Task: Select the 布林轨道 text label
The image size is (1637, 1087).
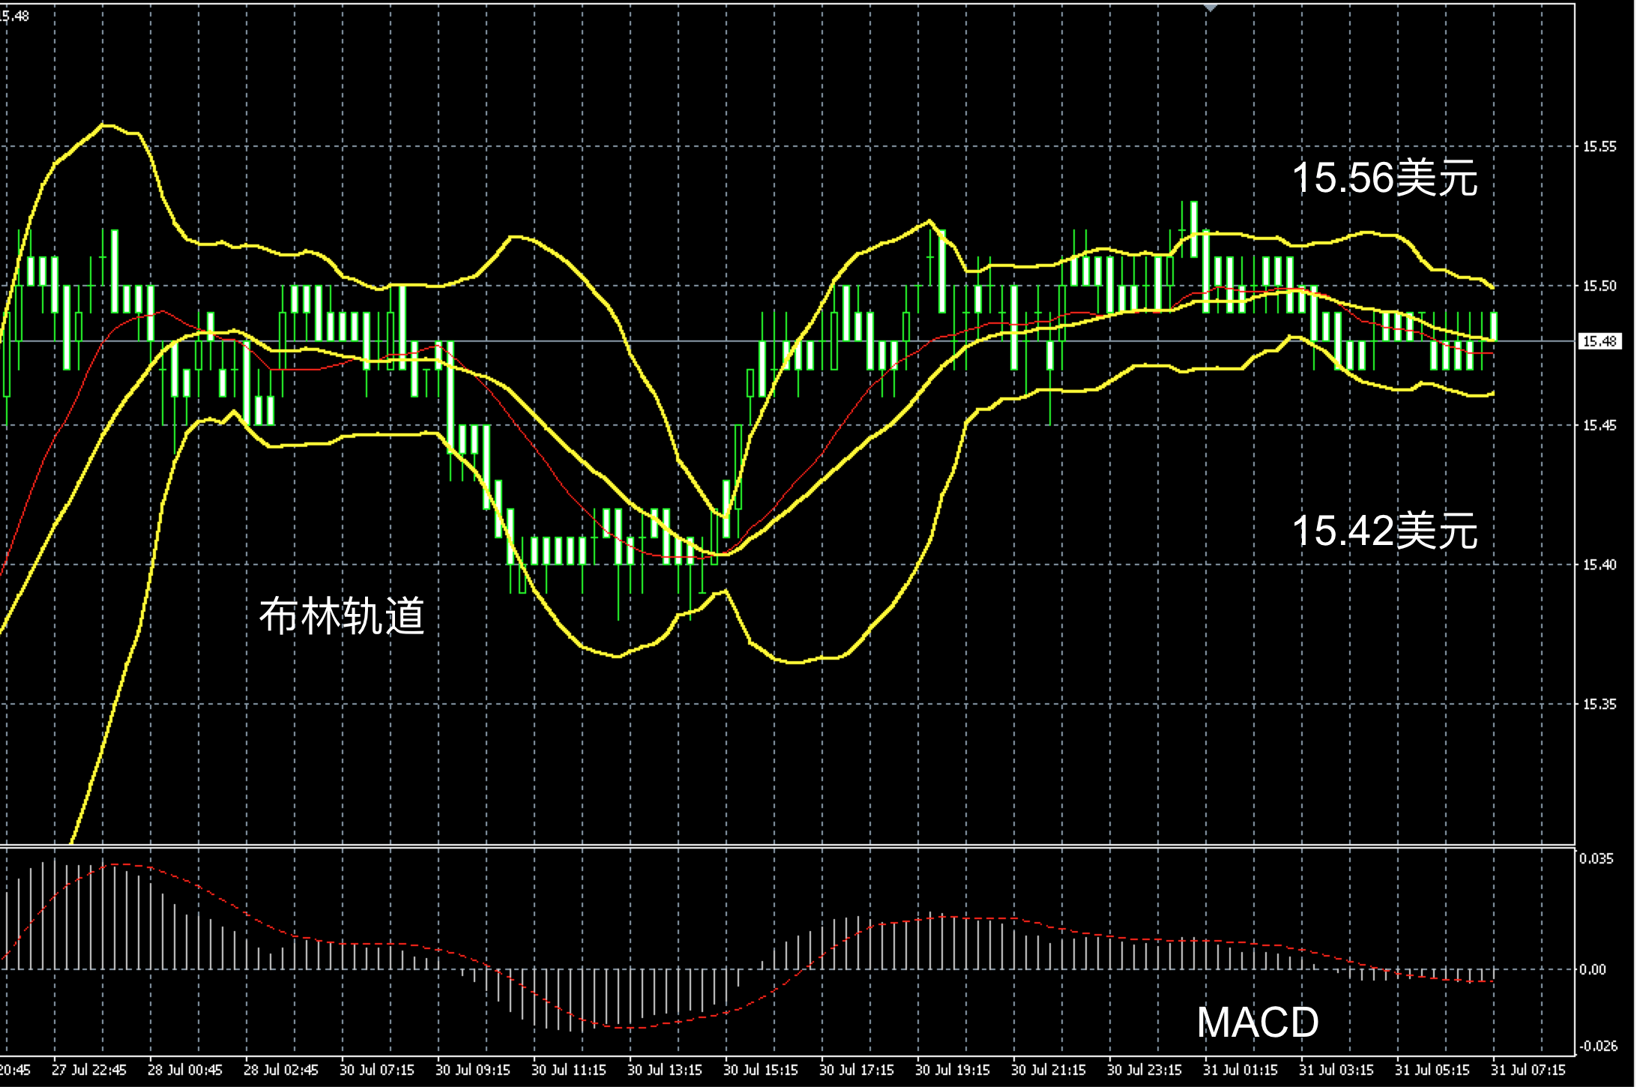Action: coord(342,616)
